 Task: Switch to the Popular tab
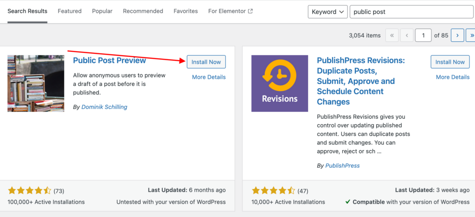pyautogui.click(x=102, y=11)
